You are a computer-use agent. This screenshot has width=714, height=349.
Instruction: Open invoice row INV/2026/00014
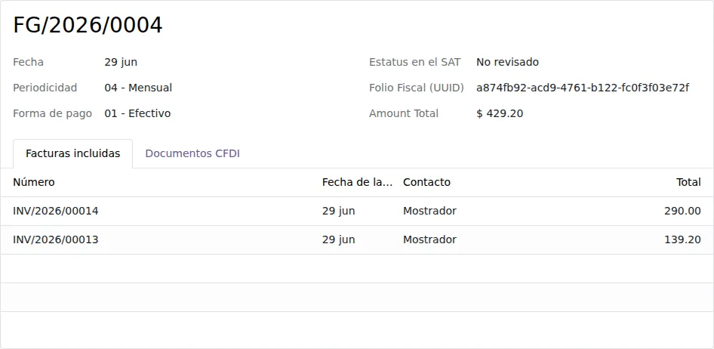pyautogui.click(x=357, y=211)
